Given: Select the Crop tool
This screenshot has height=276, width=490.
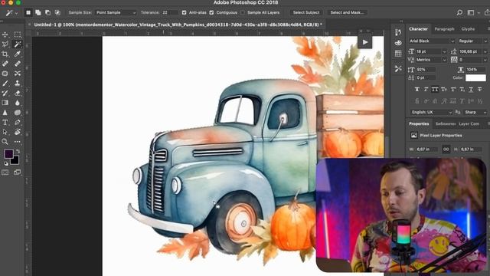Looking at the screenshot, I should point(5,54).
